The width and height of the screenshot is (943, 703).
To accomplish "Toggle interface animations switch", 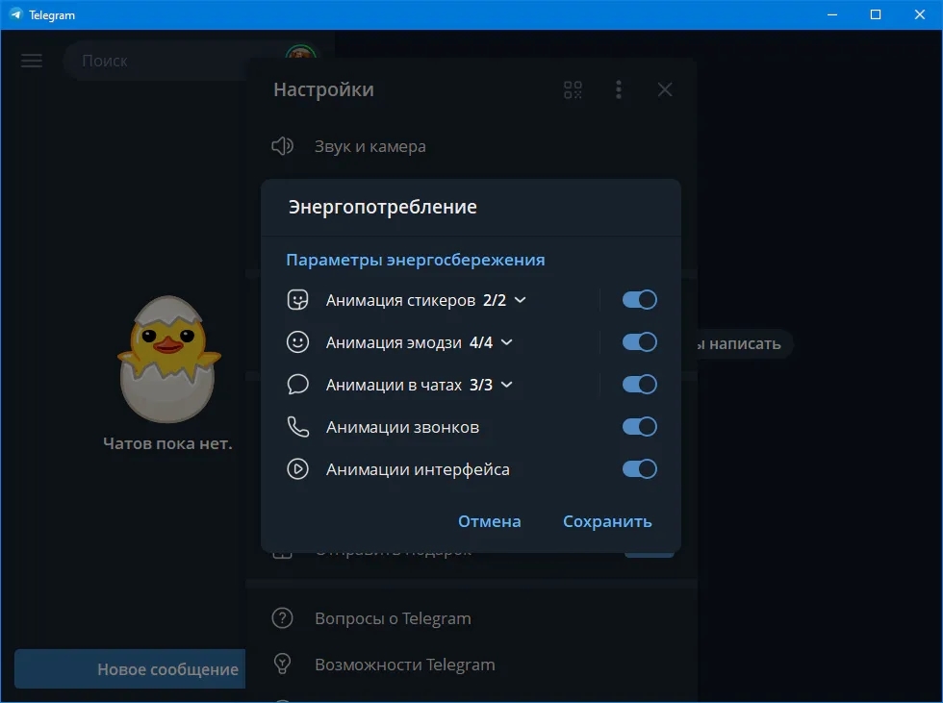I will [639, 469].
